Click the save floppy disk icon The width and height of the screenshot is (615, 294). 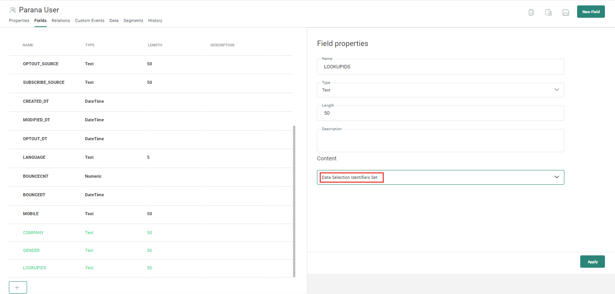(x=566, y=12)
